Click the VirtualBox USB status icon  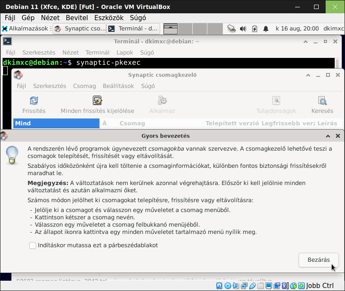253,285
